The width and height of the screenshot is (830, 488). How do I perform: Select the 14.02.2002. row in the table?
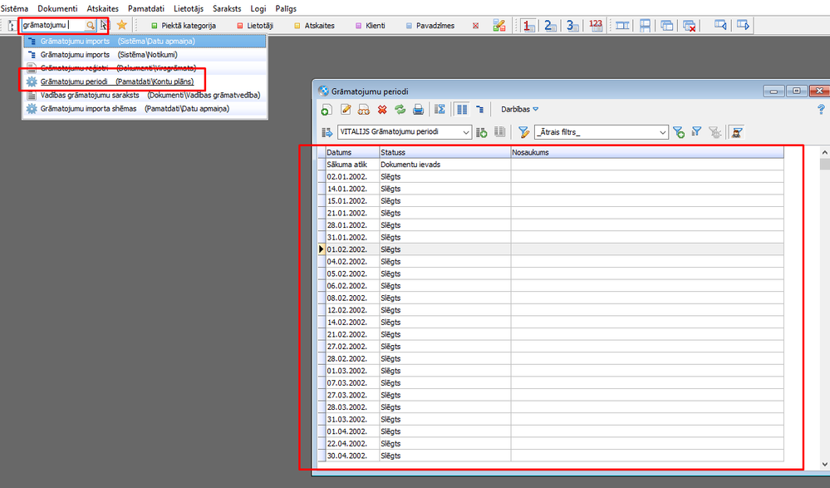tap(347, 320)
